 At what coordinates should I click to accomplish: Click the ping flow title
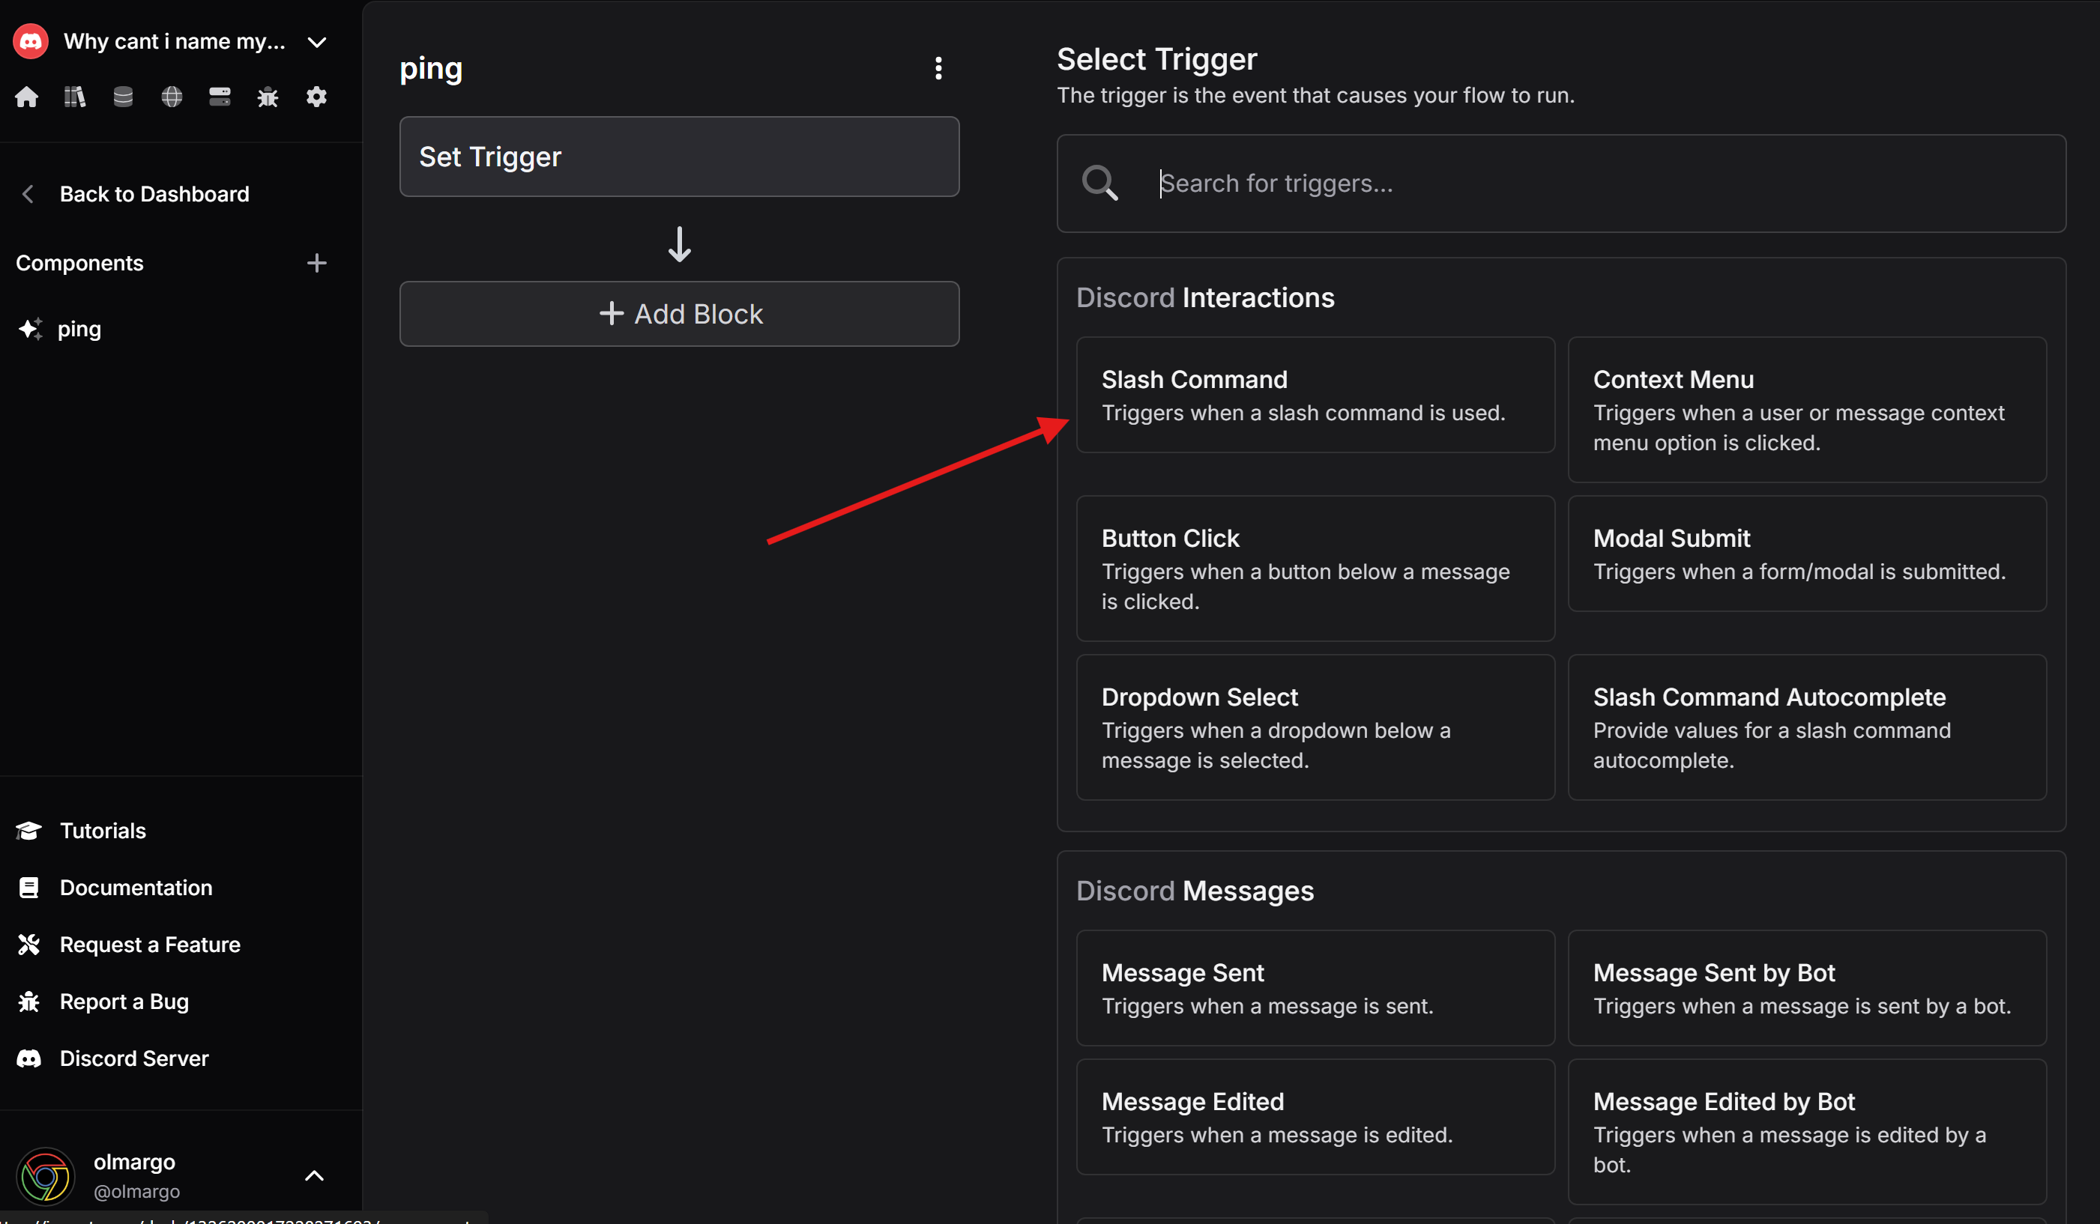[x=431, y=69]
